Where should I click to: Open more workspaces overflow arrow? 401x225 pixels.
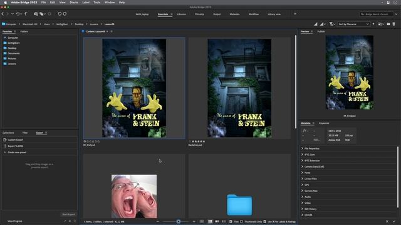click(x=295, y=14)
